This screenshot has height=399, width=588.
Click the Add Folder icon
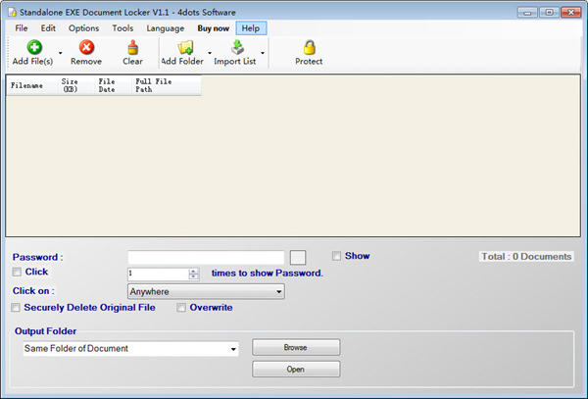pos(185,47)
